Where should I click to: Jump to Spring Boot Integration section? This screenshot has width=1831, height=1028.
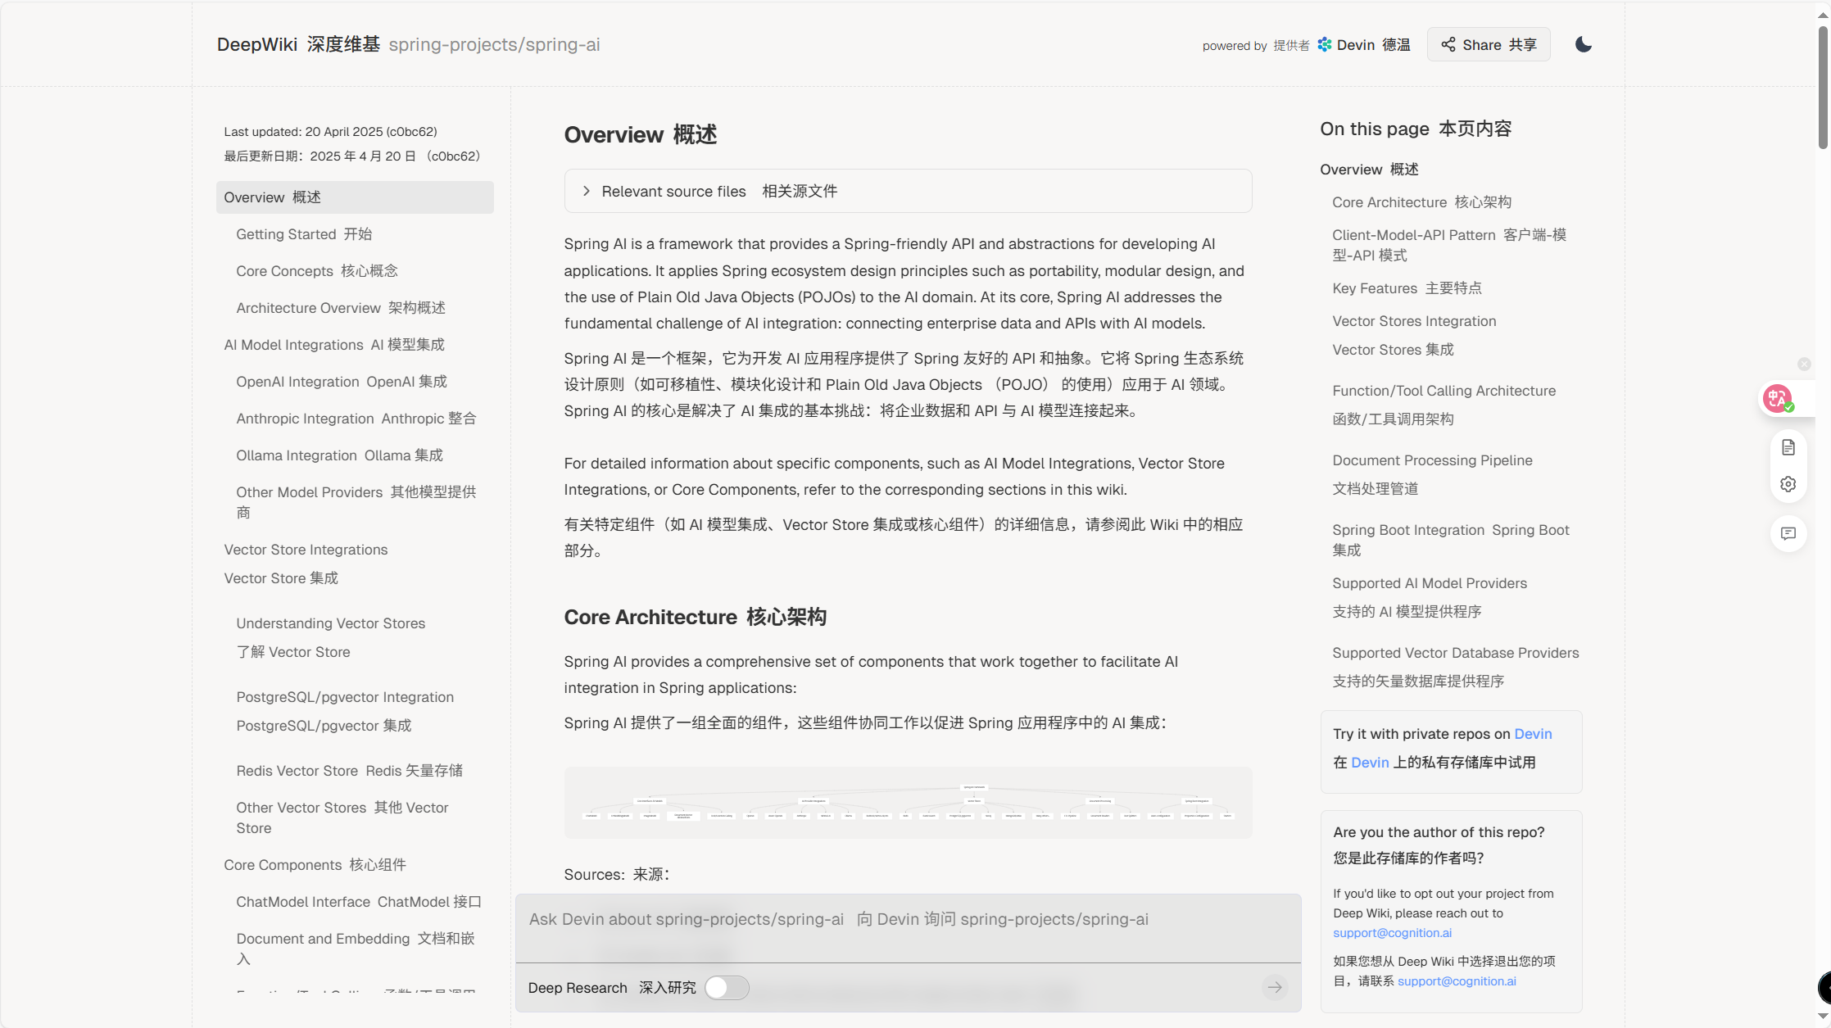(1451, 540)
